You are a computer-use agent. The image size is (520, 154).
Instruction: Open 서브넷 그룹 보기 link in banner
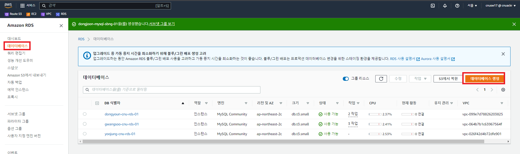[x=162, y=24]
